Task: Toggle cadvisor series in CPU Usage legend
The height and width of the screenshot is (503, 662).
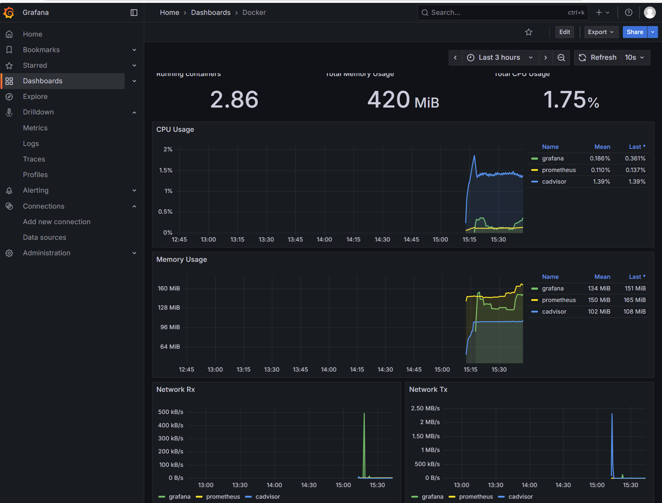Action: pyautogui.click(x=554, y=182)
